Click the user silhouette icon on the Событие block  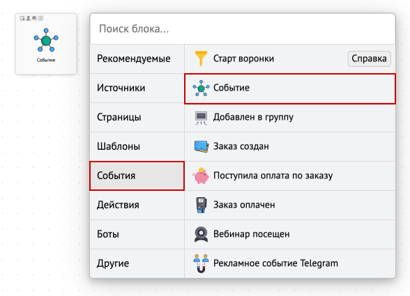pyautogui.click(x=28, y=18)
